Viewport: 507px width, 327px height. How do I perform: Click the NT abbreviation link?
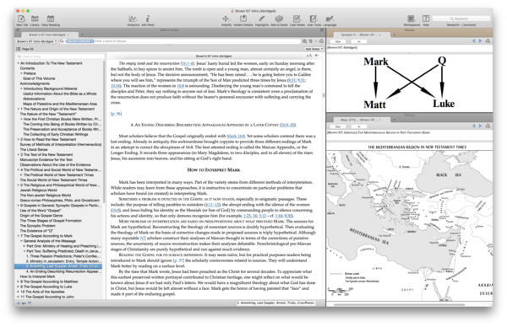tap(143, 238)
